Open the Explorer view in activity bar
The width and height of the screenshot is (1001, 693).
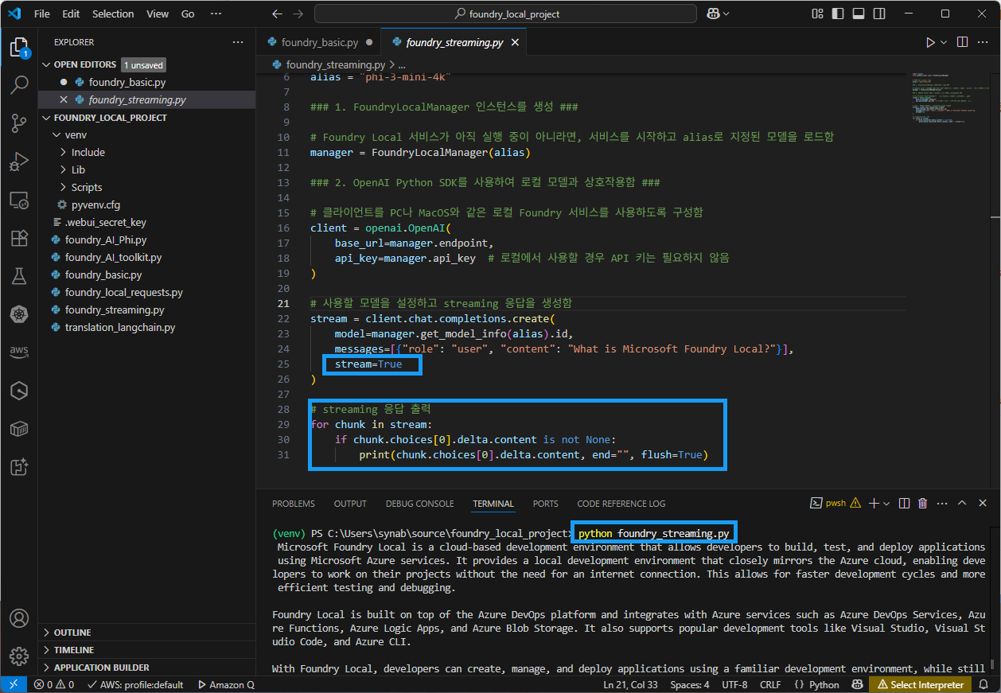pos(19,48)
